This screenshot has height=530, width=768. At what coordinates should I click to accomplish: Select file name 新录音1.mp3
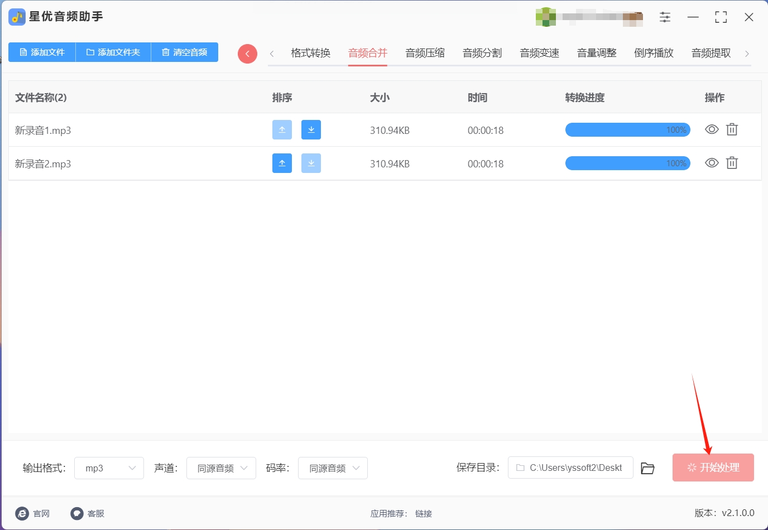click(43, 131)
